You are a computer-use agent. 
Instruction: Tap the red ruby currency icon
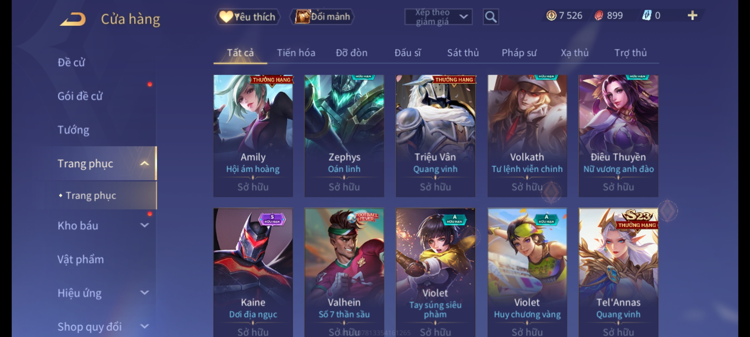598,16
